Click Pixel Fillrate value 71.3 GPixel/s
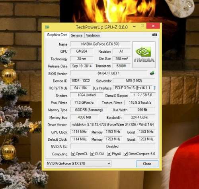This screenshot has height=189, width=199. (x=84, y=103)
